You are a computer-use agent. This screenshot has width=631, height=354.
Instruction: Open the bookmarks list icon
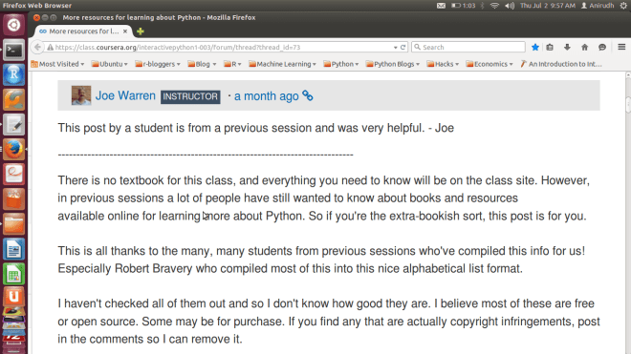[550, 48]
